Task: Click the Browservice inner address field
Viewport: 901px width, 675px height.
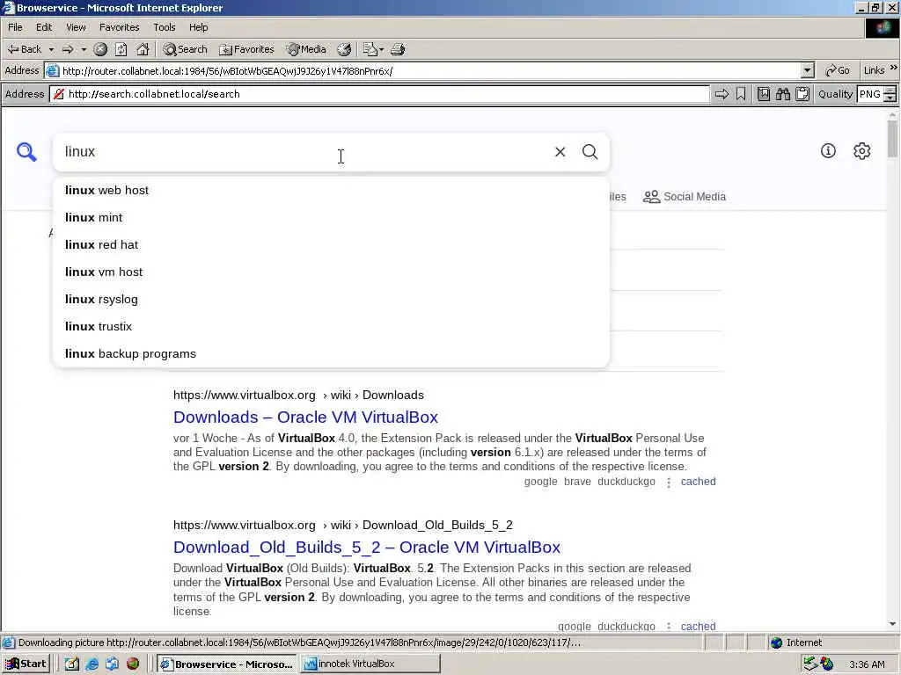Action: pos(380,94)
